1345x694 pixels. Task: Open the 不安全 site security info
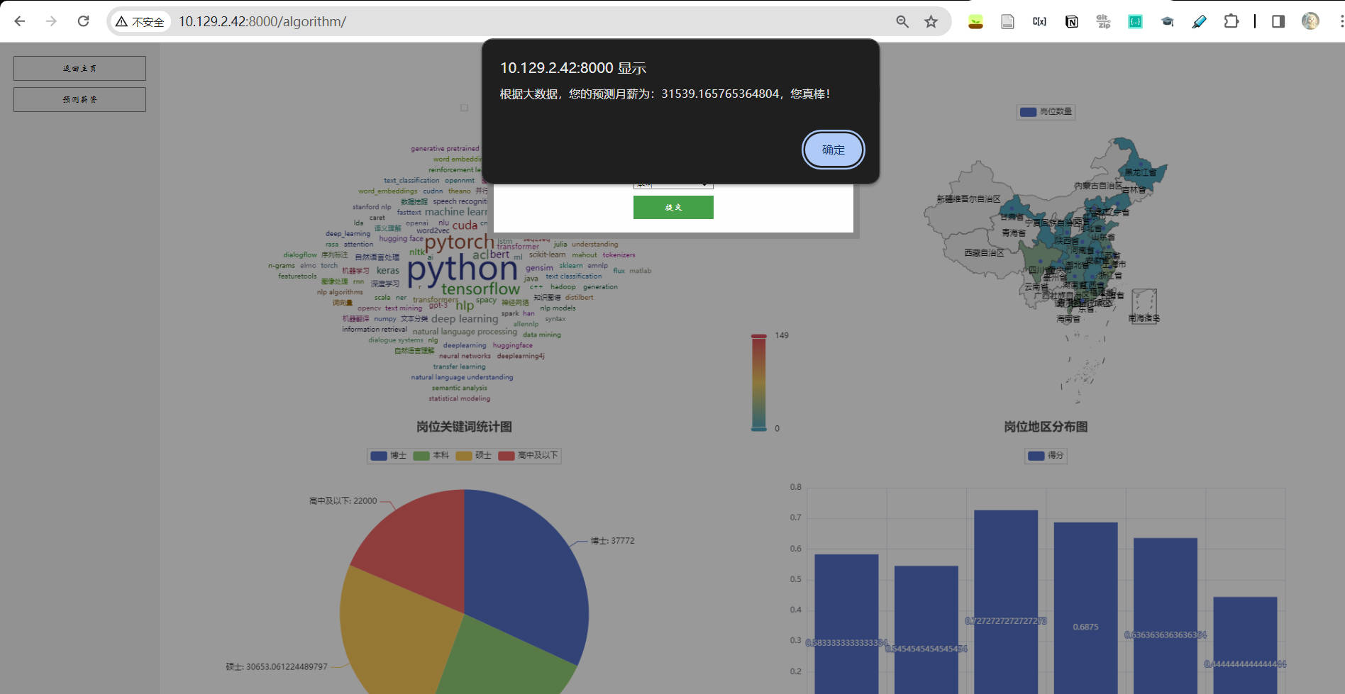point(140,21)
